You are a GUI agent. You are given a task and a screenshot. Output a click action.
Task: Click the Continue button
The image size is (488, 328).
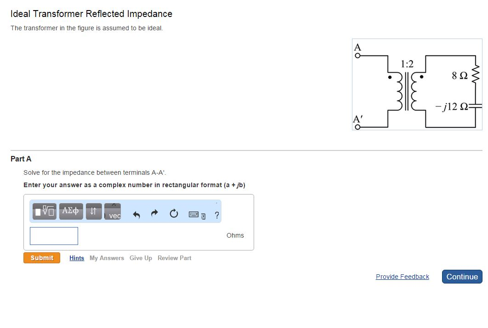tap(462, 277)
